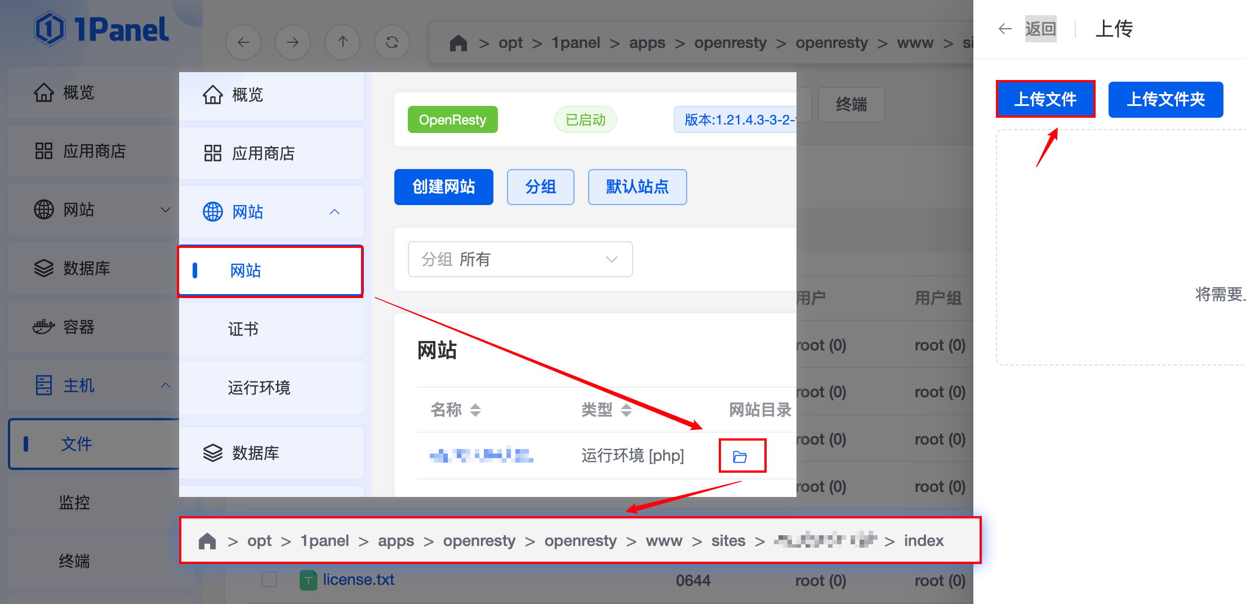Collapse the 主机 menu chevron
Screen dimensions: 1246x604
click(x=166, y=385)
